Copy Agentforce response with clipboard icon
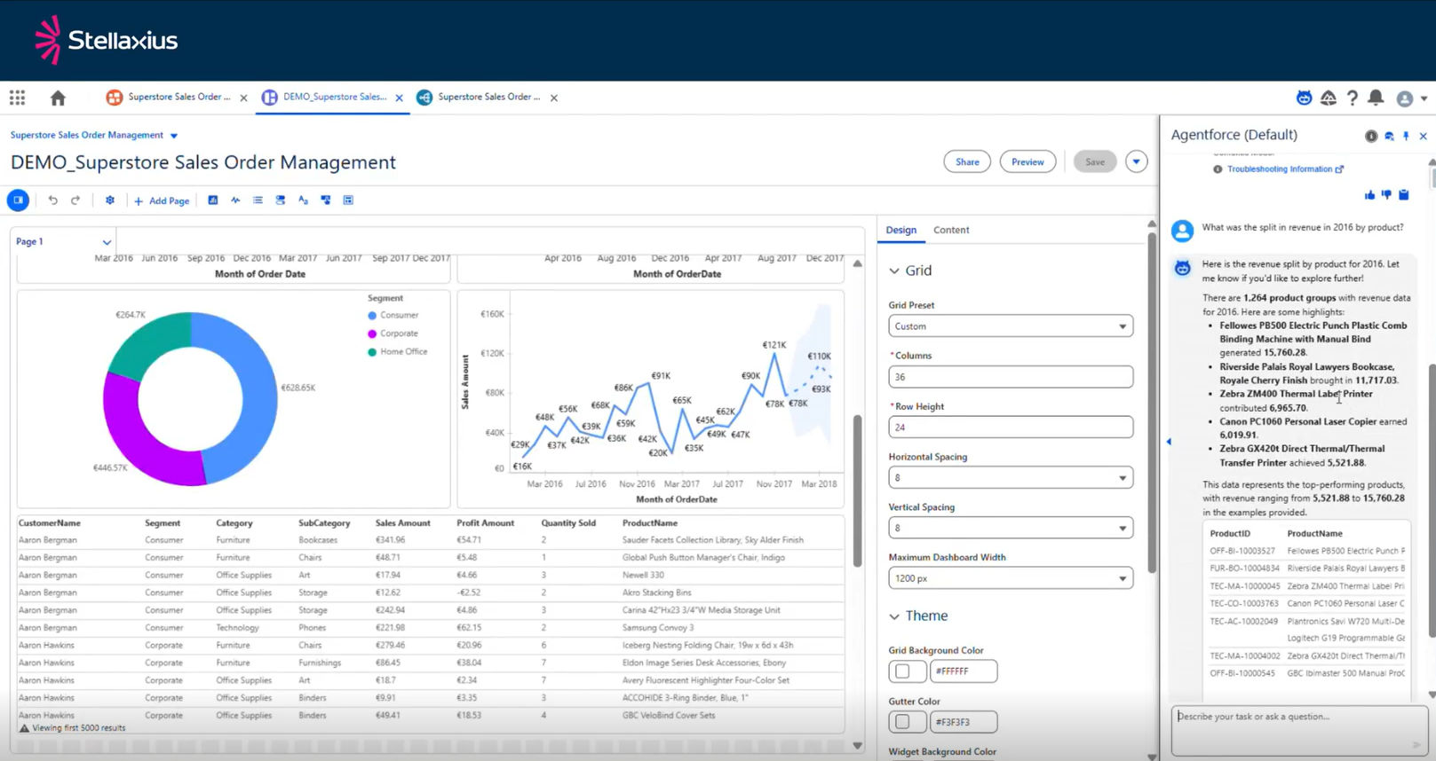1436x761 pixels. [1404, 195]
